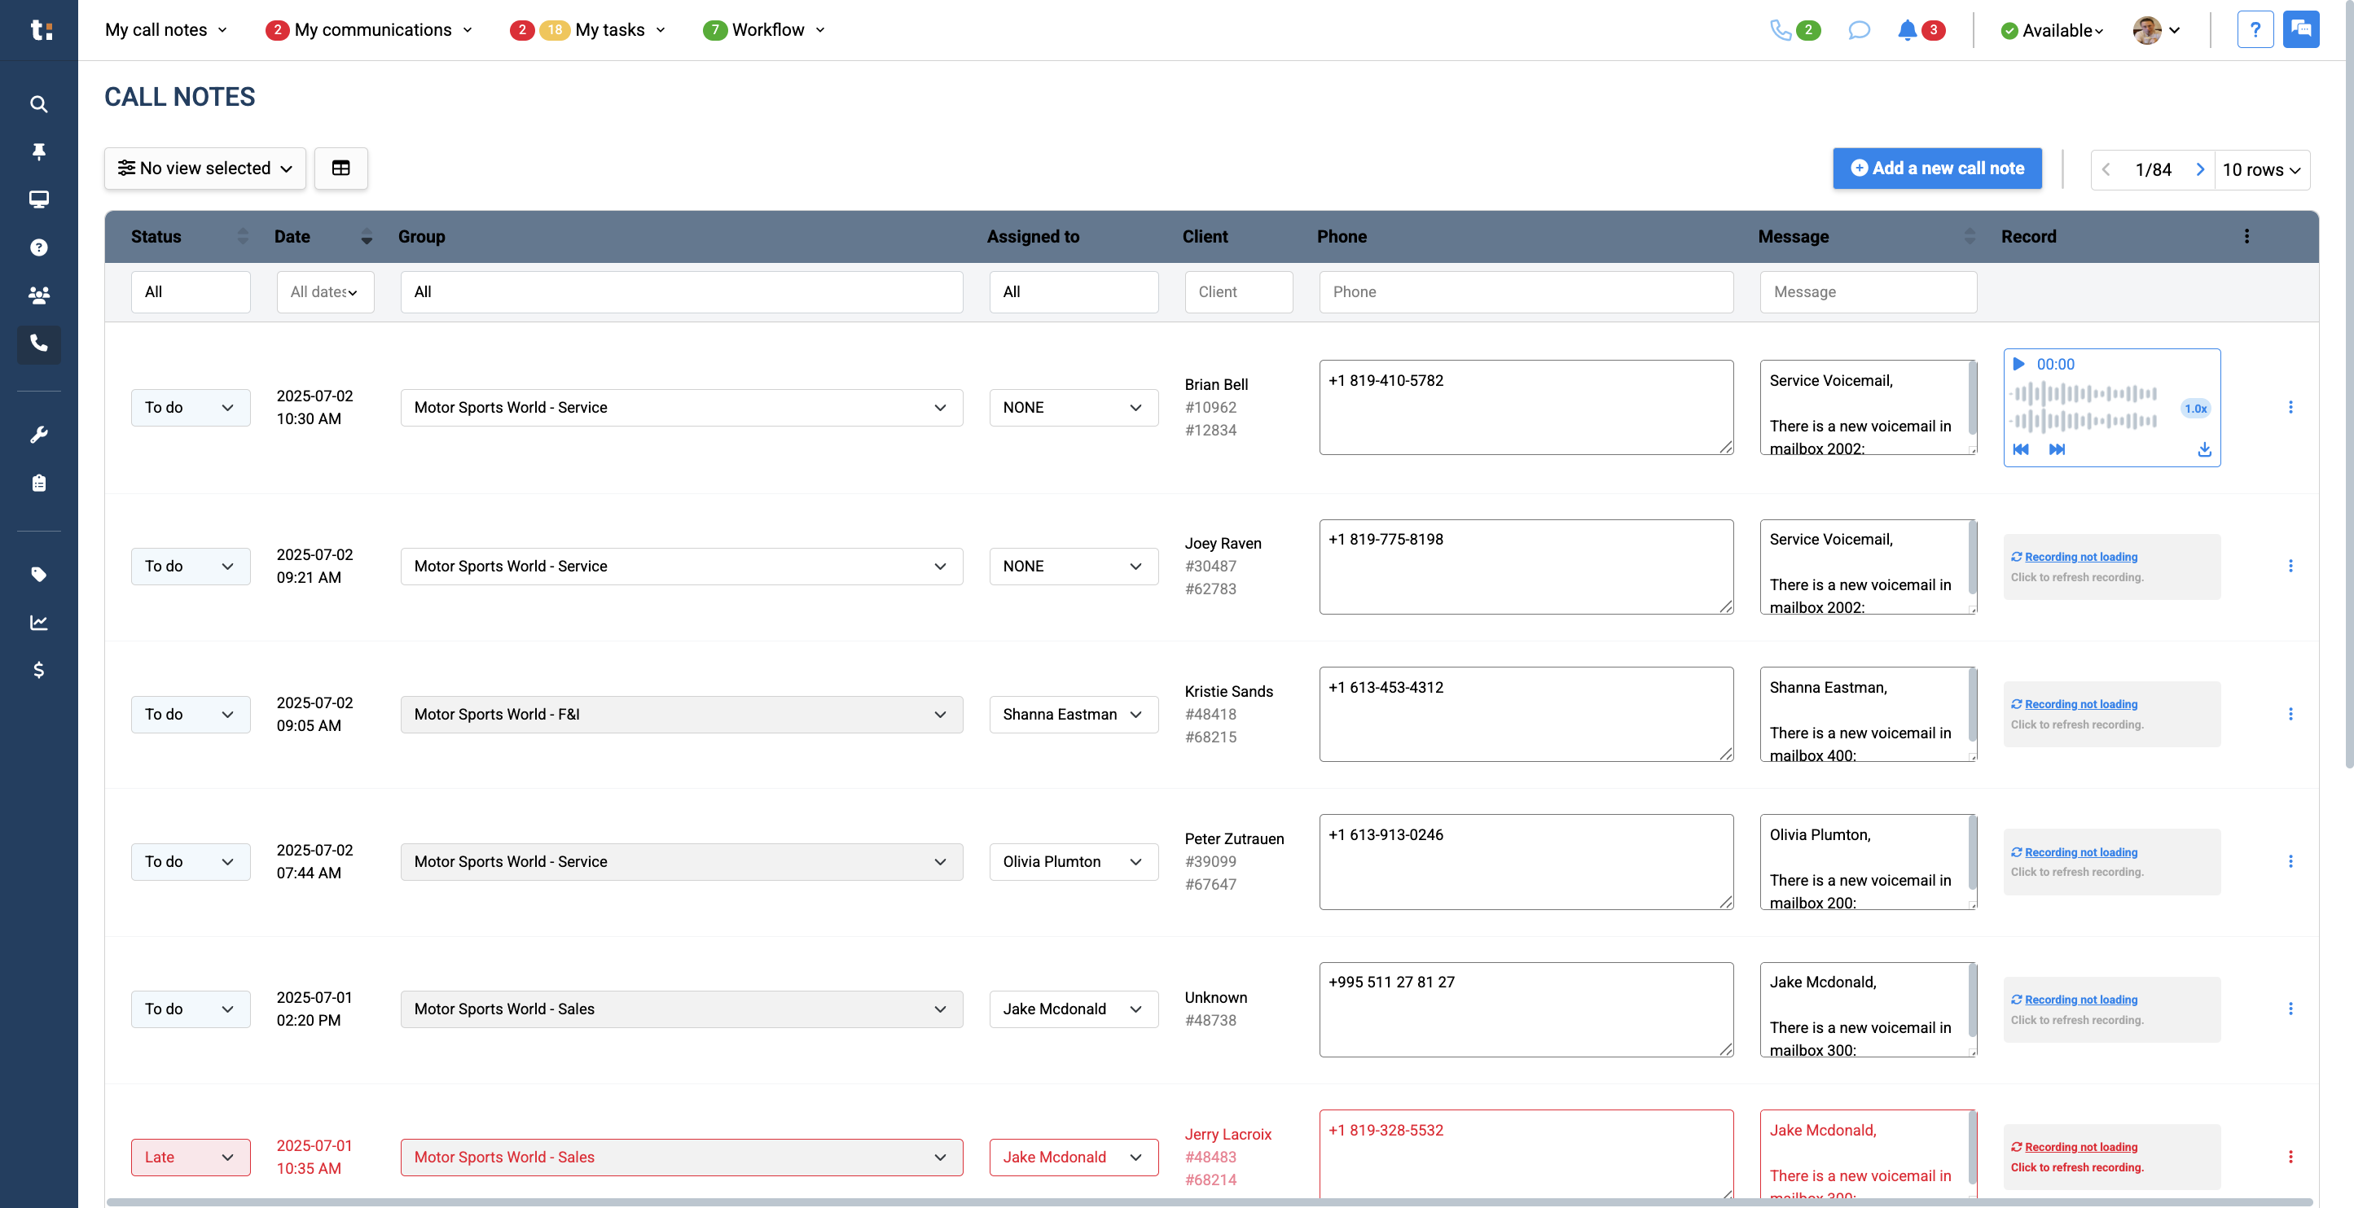
Task: Open row actions menu for Peter Zutrauen
Action: point(2290,861)
